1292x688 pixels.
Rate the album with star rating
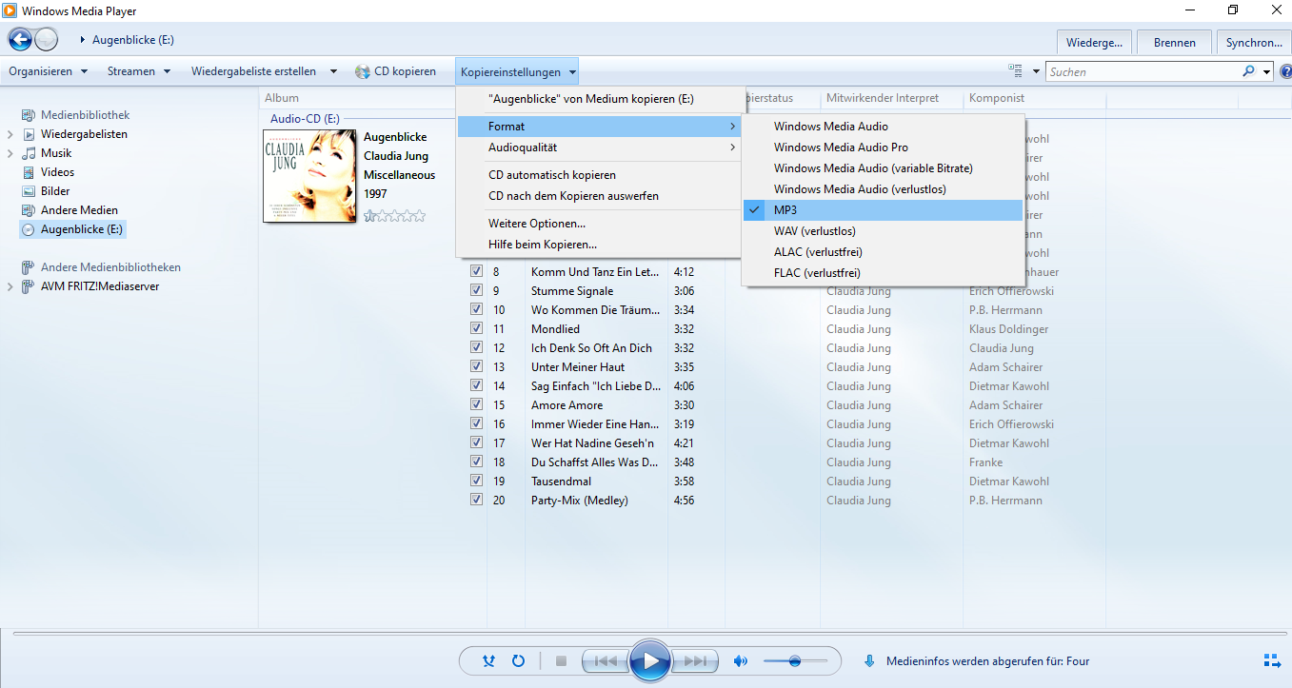pyautogui.click(x=394, y=216)
